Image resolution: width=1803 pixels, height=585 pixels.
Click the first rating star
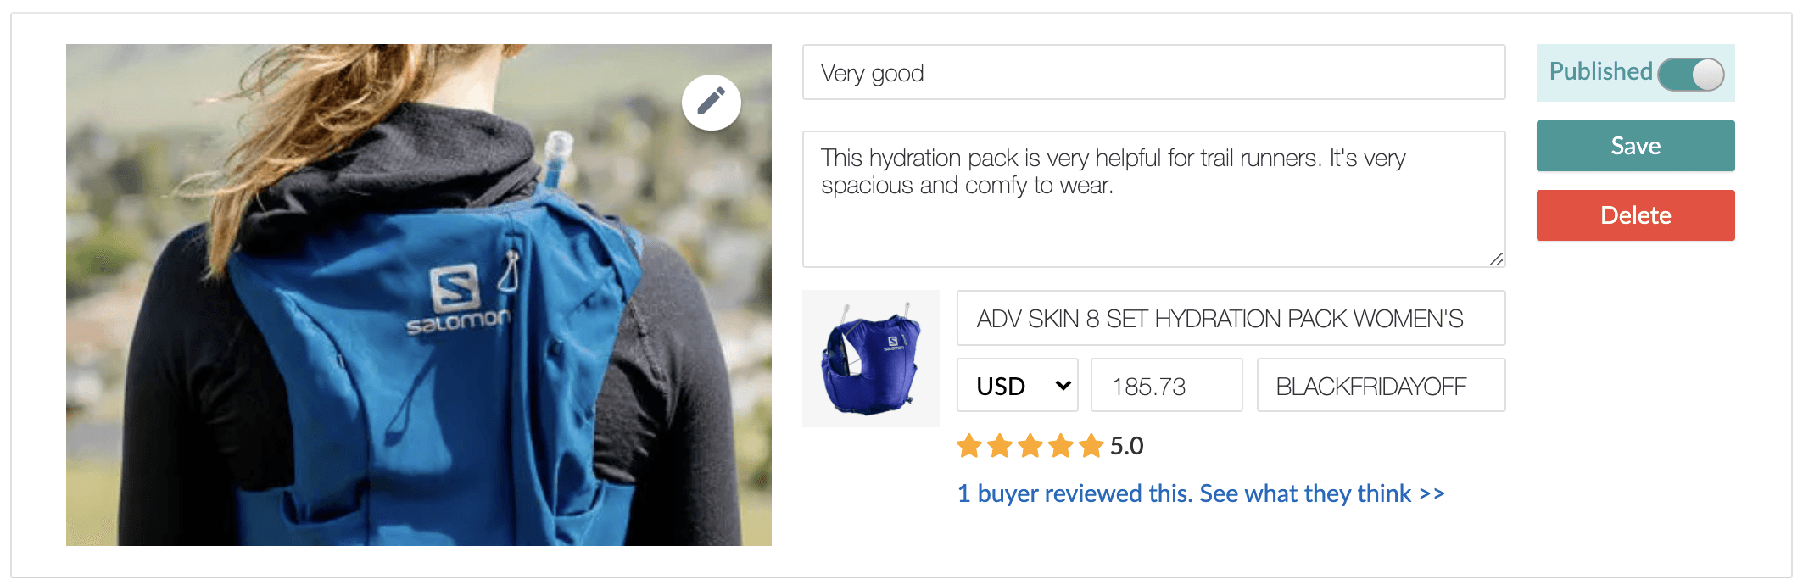click(969, 446)
